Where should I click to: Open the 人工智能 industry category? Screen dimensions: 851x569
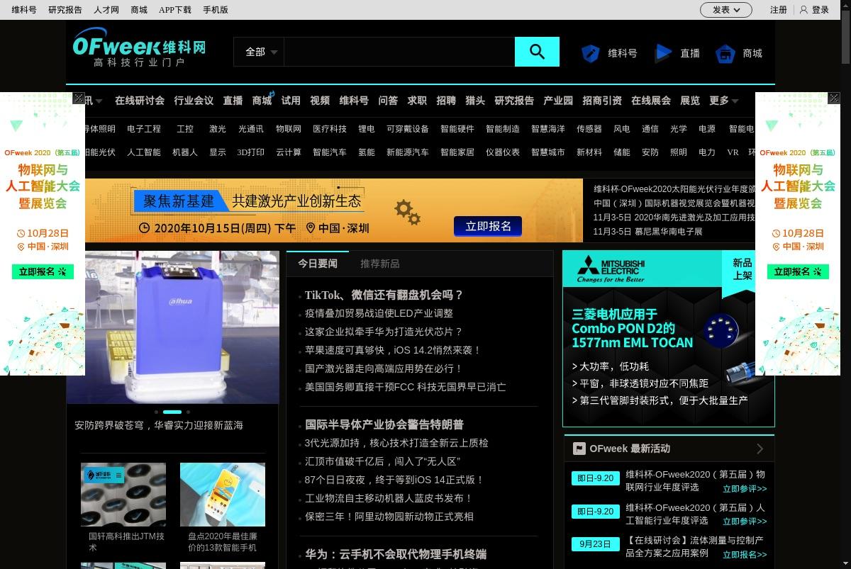pyautogui.click(x=144, y=152)
